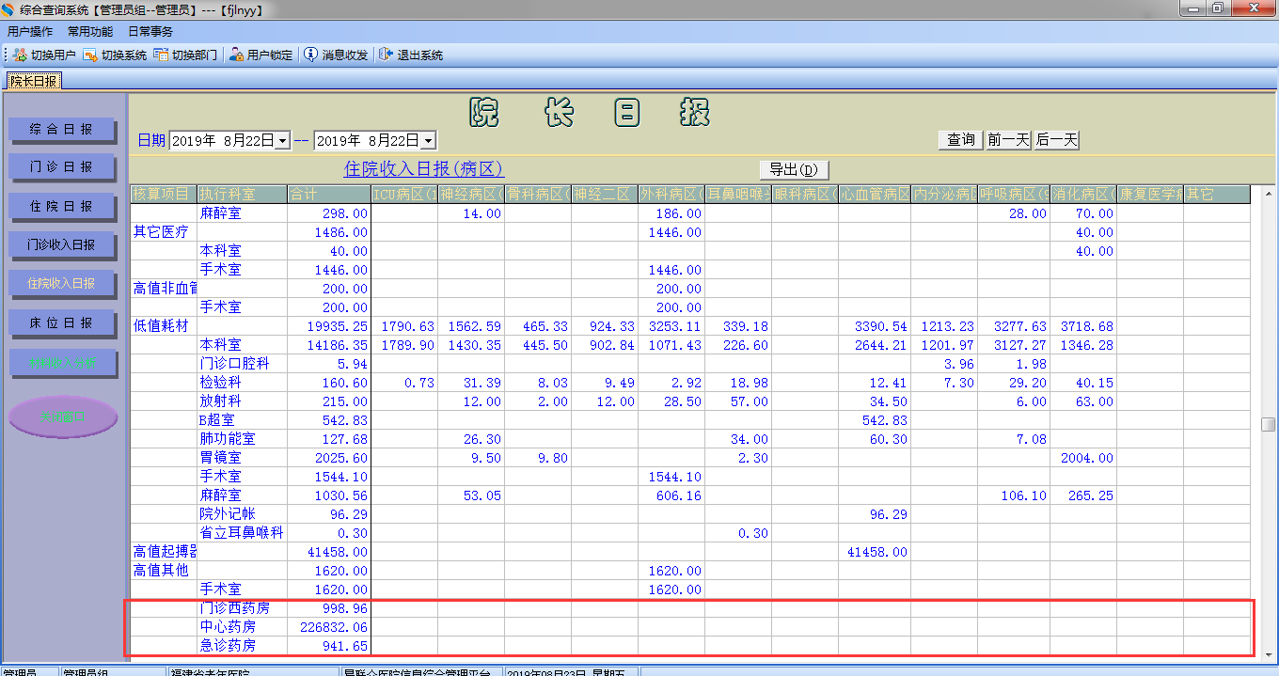Select the 院长日报 tab
The height and width of the screenshot is (676, 1279).
tap(35, 81)
